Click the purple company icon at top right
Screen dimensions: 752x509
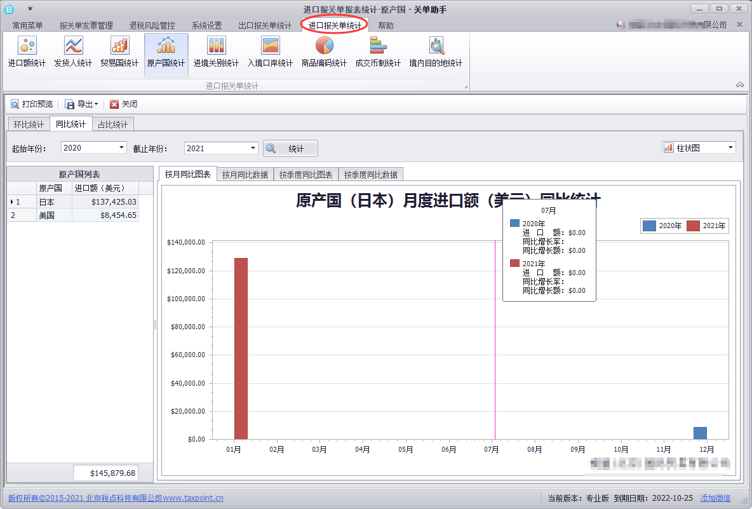point(621,25)
